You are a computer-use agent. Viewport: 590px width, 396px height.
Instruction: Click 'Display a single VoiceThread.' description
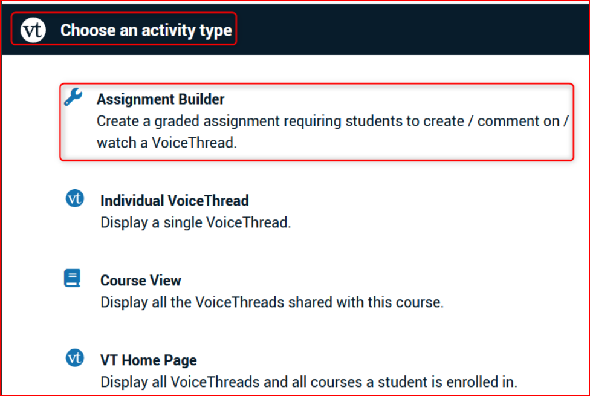pyautogui.click(x=196, y=222)
